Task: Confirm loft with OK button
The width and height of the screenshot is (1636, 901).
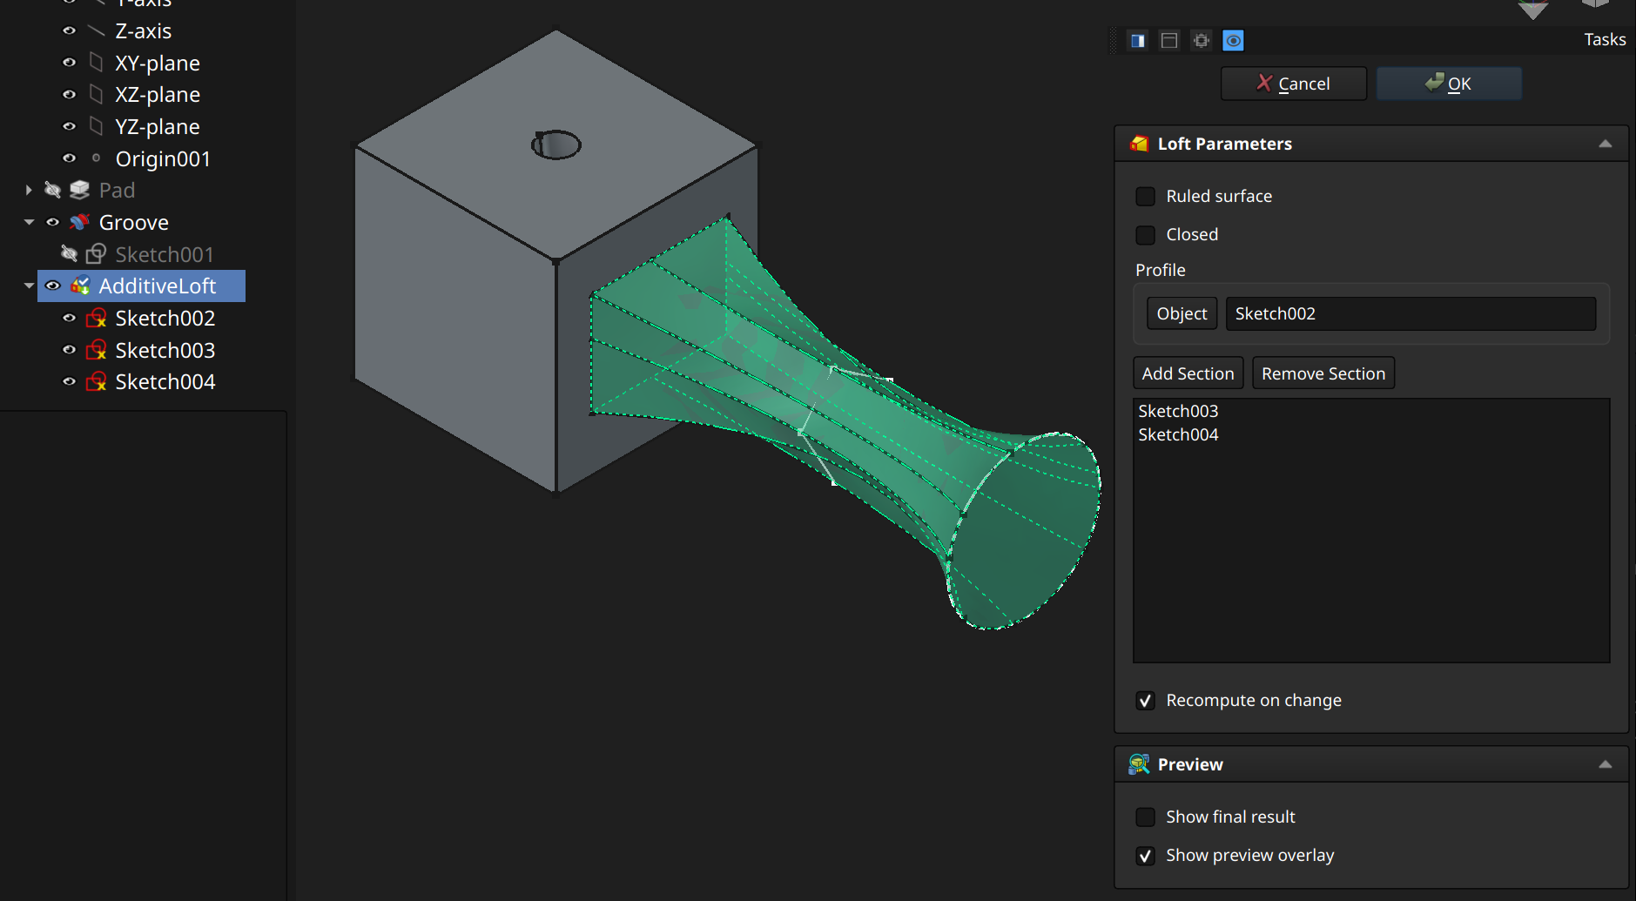Action: click(1449, 84)
